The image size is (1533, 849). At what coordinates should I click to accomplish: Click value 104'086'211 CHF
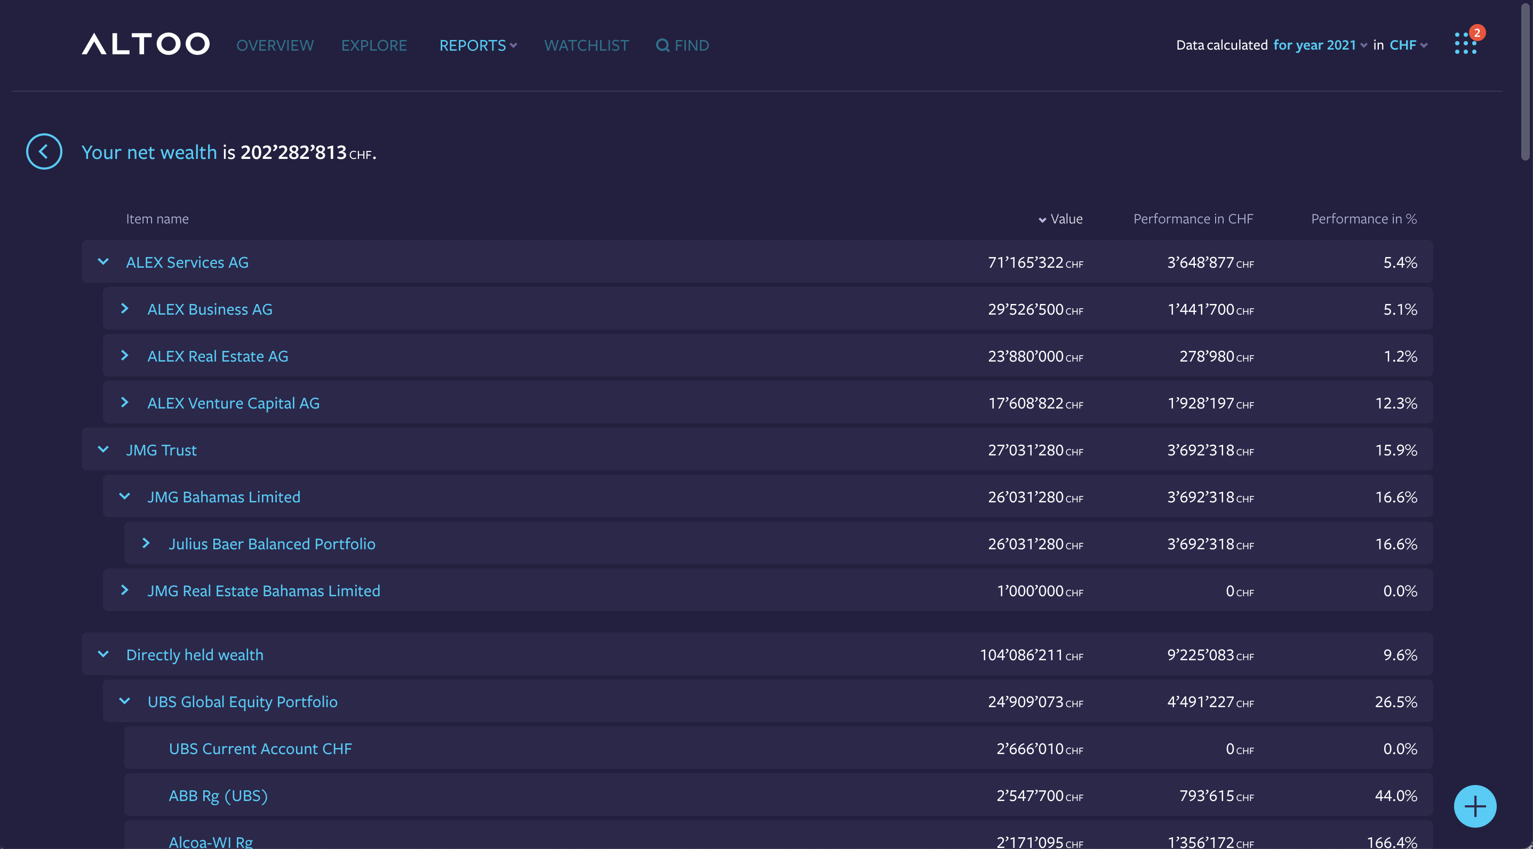click(1031, 655)
